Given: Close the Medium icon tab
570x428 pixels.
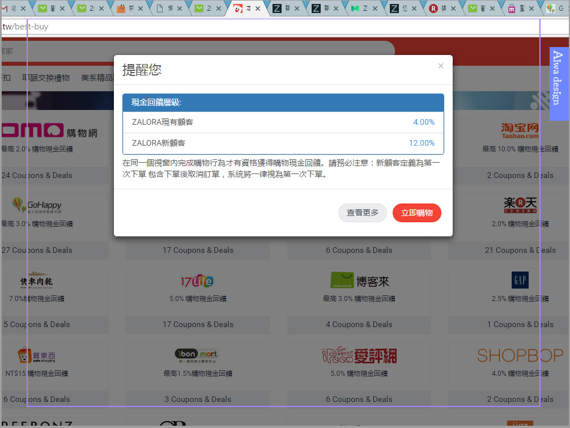Looking at the screenshot, I should (375, 9).
